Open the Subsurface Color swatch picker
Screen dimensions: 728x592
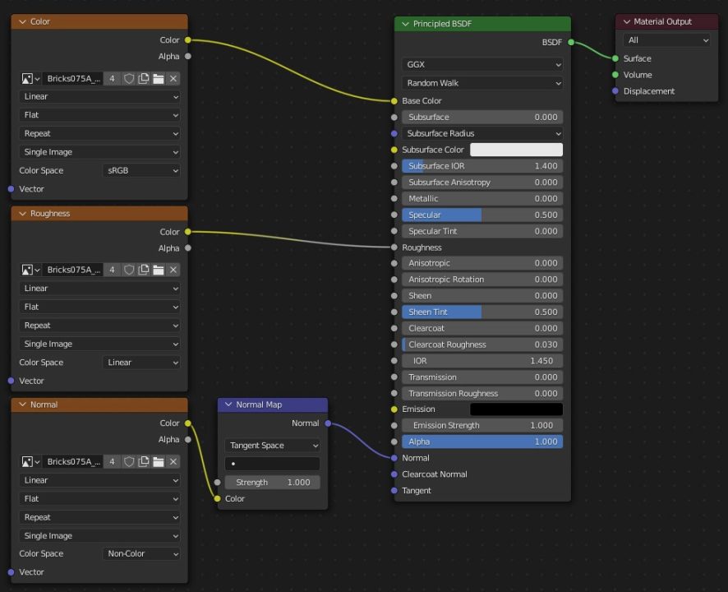[516, 149]
